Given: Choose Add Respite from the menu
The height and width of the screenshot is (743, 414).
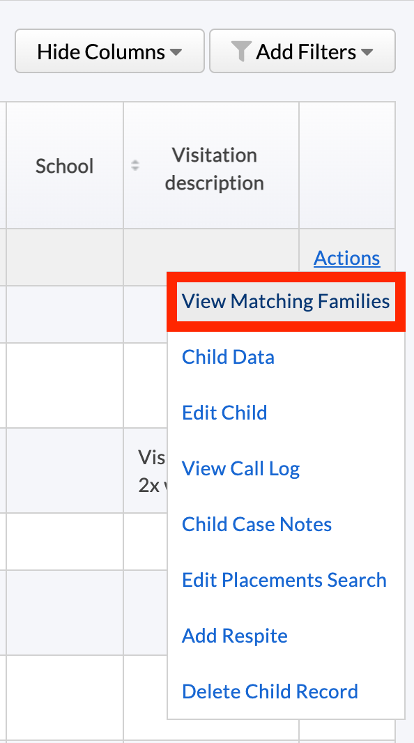Looking at the screenshot, I should pyautogui.click(x=234, y=636).
